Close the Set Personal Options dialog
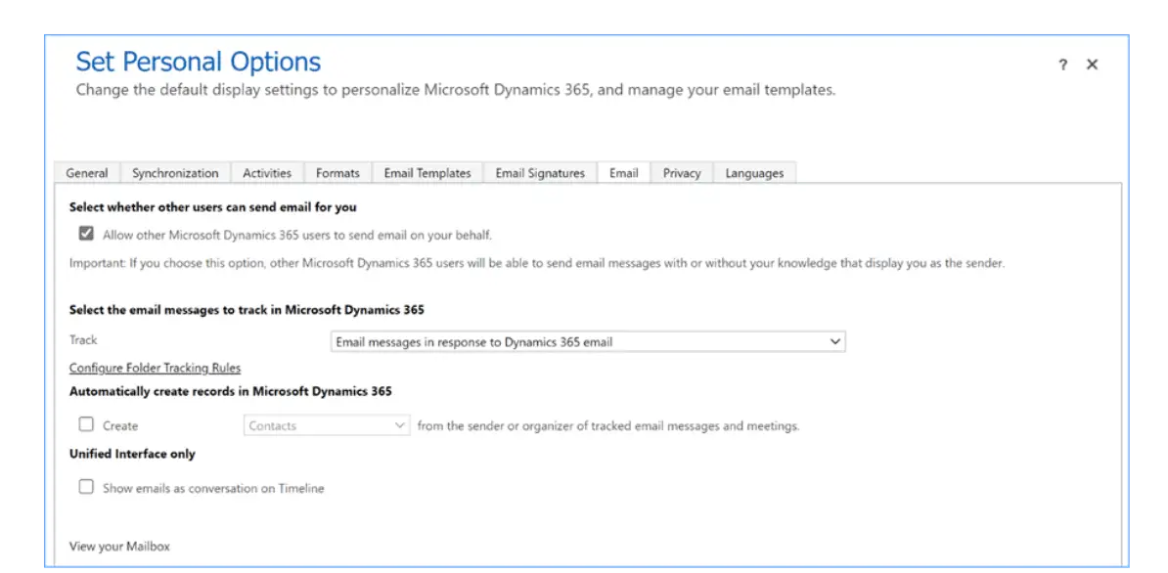 click(1092, 65)
